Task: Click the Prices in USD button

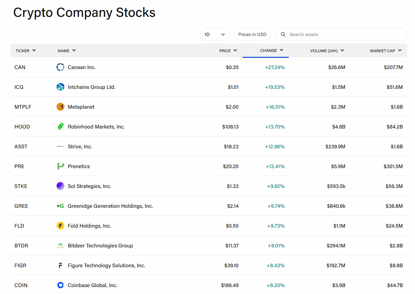Action: (252, 34)
